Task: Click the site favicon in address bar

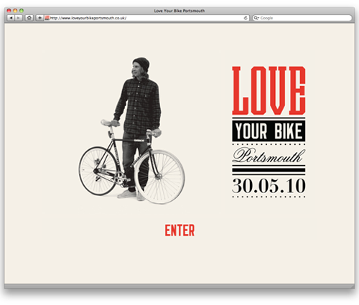Action: 47,18
